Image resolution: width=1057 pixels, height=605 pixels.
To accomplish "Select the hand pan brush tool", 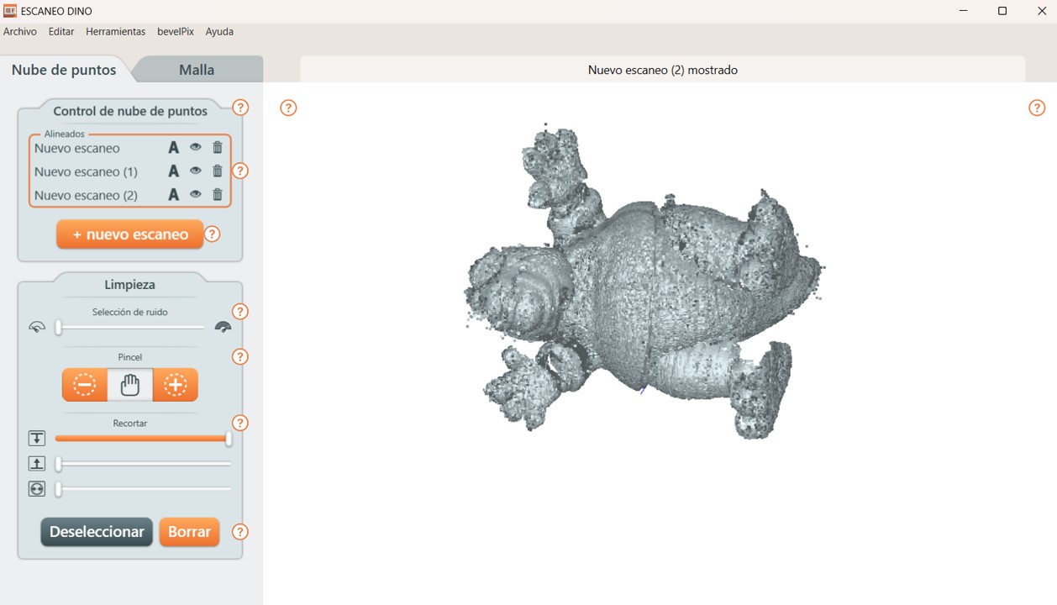I will pyautogui.click(x=130, y=385).
